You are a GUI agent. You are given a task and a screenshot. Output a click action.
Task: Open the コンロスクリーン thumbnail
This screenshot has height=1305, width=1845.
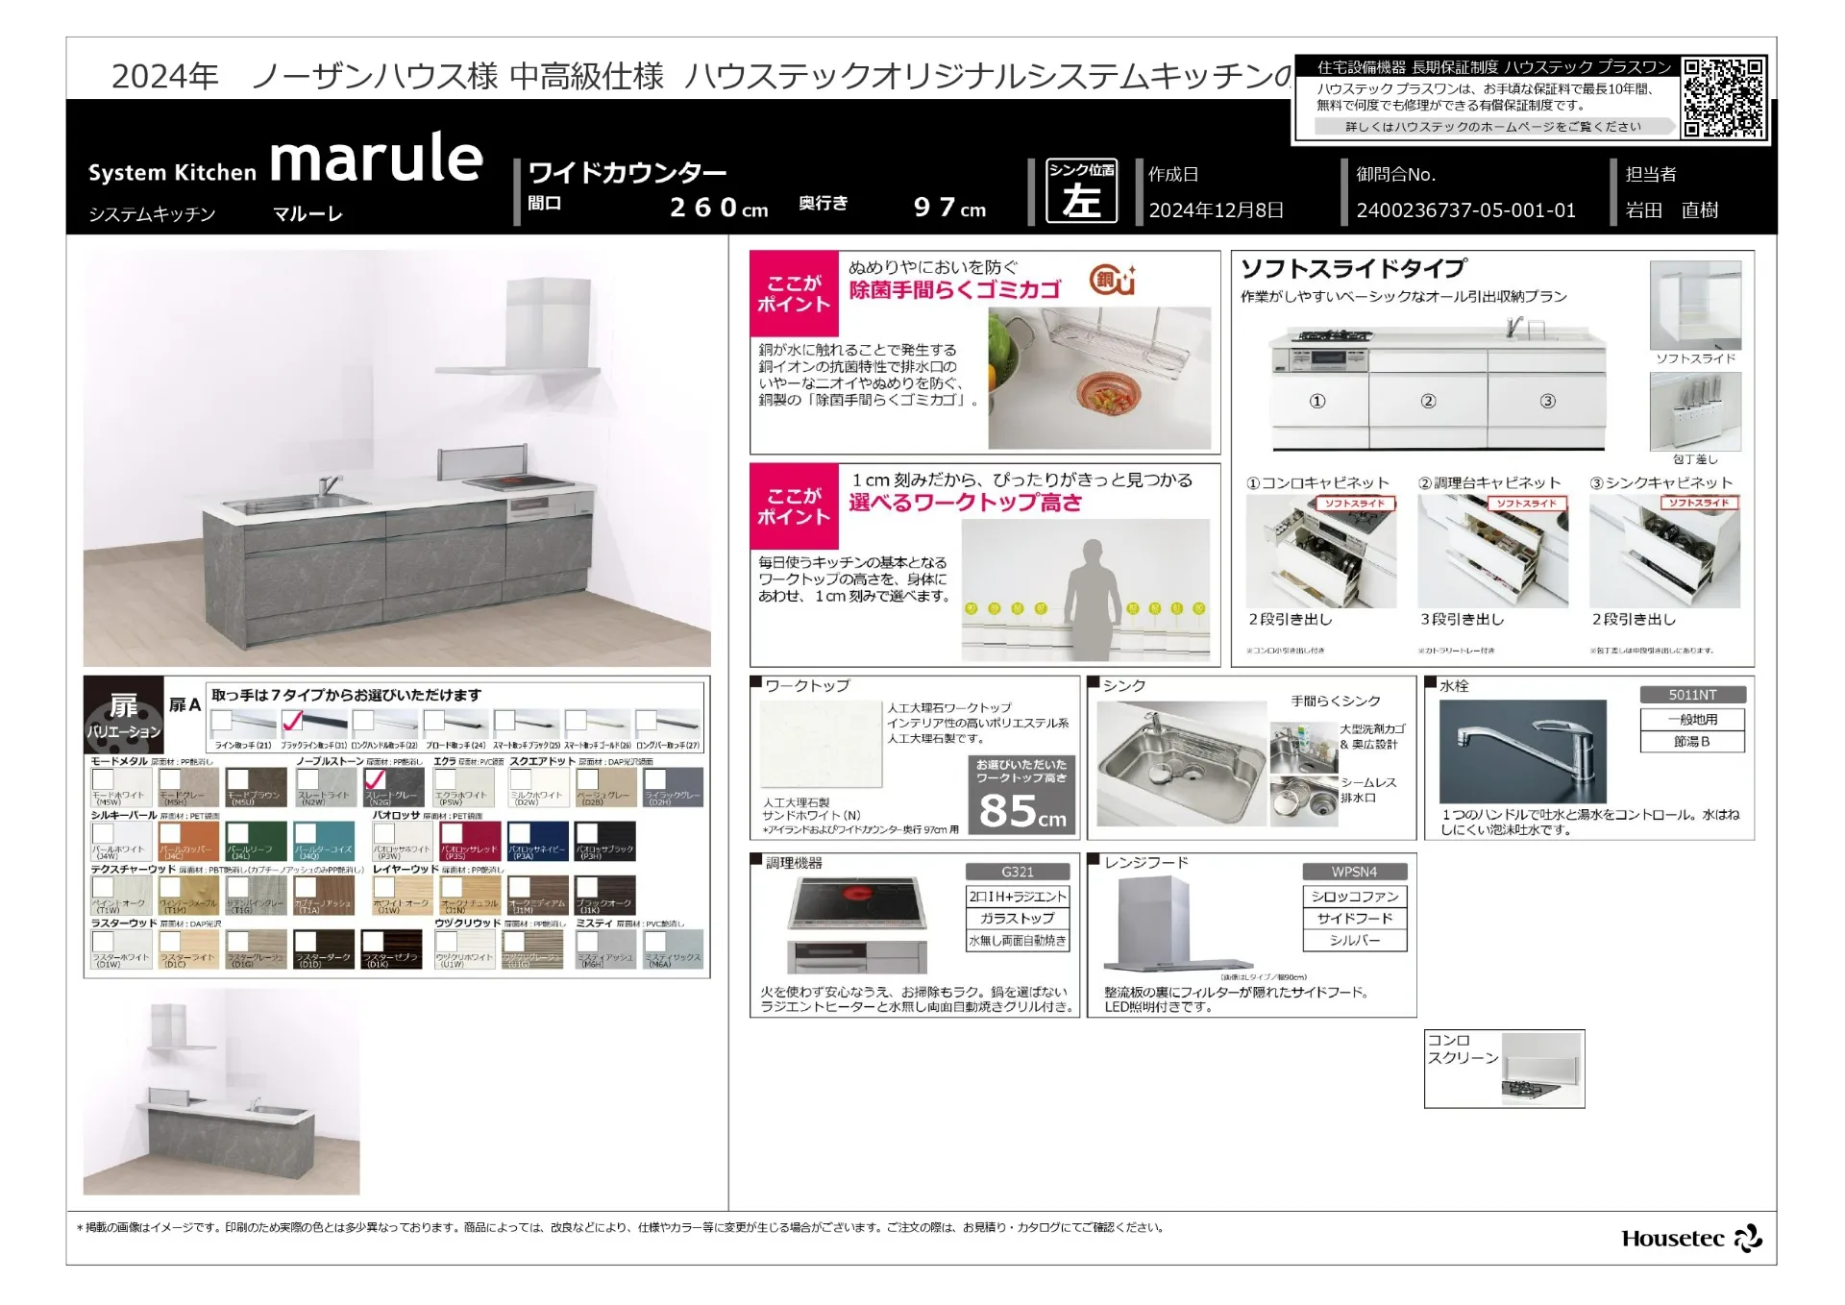1541,1069
